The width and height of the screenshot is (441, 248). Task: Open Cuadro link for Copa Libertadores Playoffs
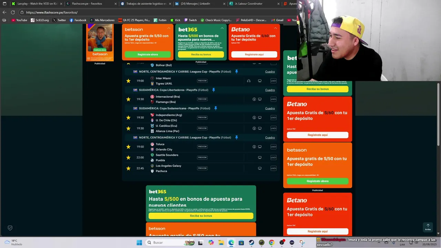(x=270, y=90)
